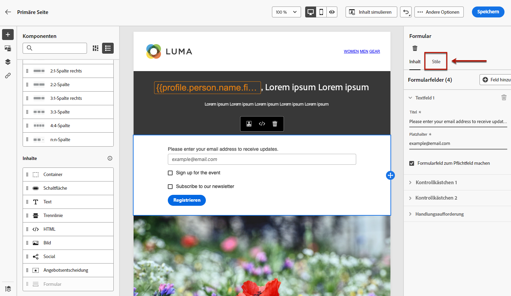
Task: Select the n:n-Spalte layout
Action: [x=68, y=139]
